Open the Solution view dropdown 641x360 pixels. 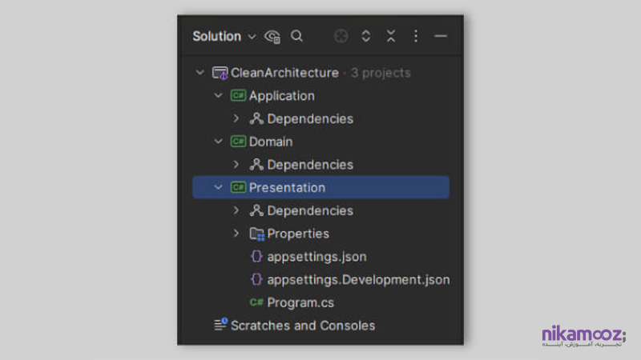(224, 36)
